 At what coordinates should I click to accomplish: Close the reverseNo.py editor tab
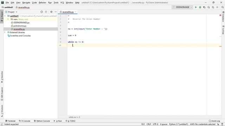point(76,12)
